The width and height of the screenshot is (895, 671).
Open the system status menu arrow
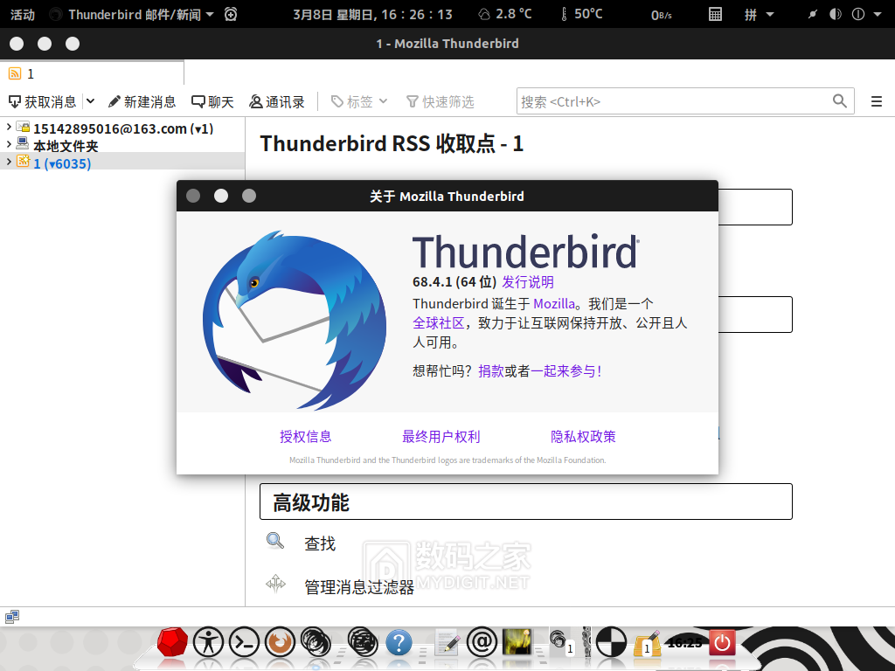tap(878, 14)
